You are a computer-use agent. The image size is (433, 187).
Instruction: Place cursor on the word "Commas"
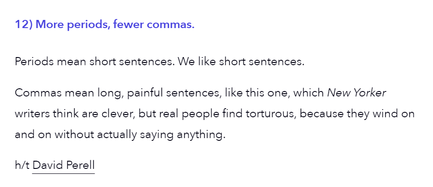38,93
